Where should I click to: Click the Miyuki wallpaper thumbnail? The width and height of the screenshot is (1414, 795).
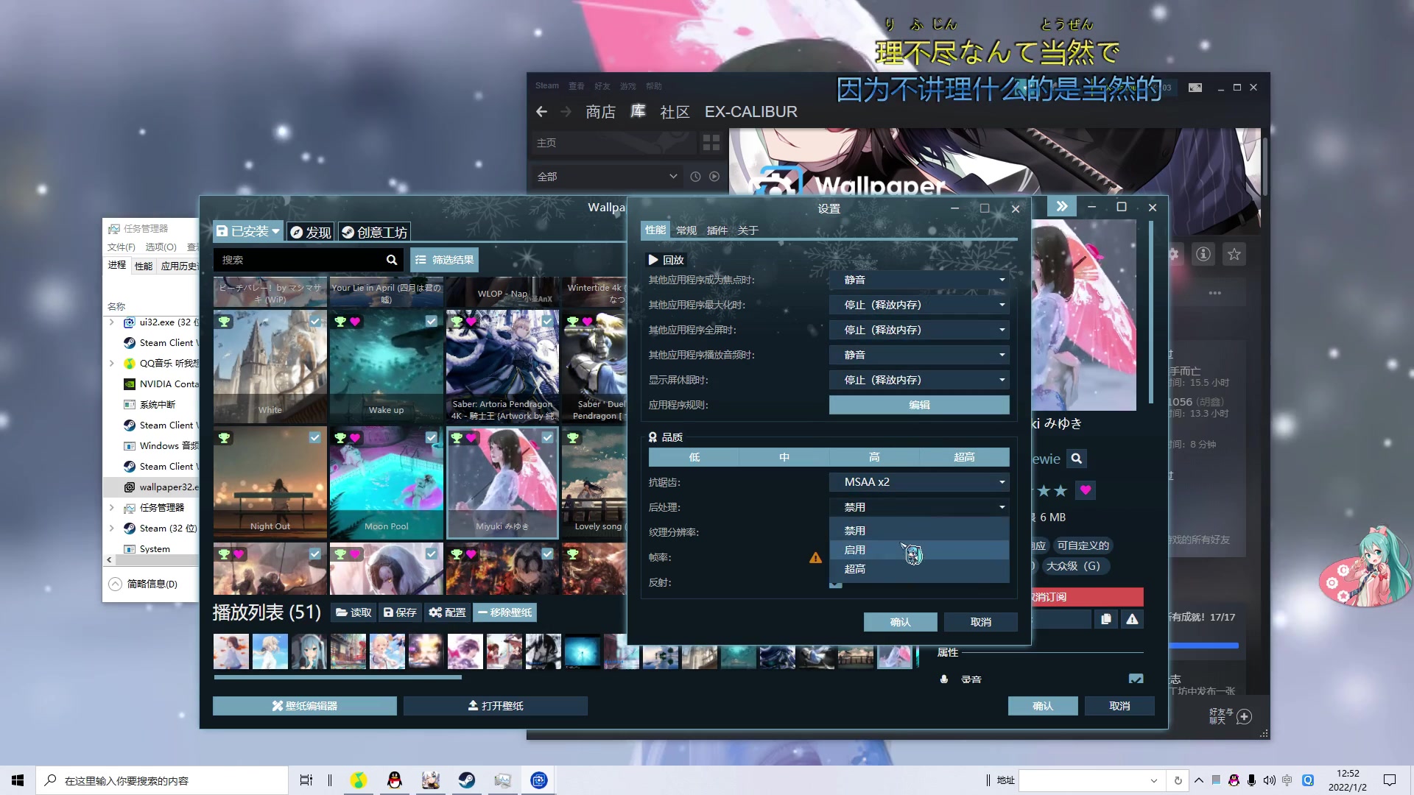click(502, 482)
